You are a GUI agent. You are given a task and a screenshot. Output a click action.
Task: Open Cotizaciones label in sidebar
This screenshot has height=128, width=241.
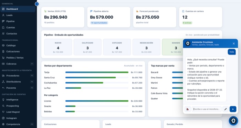pyautogui.click(x=13, y=51)
